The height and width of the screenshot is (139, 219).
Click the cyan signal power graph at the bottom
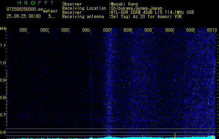click(112, 138)
